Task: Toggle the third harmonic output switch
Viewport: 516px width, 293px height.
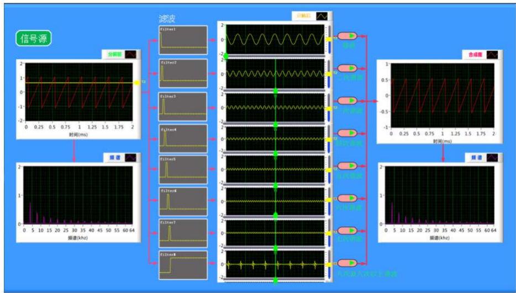Action: pyautogui.click(x=347, y=101)
